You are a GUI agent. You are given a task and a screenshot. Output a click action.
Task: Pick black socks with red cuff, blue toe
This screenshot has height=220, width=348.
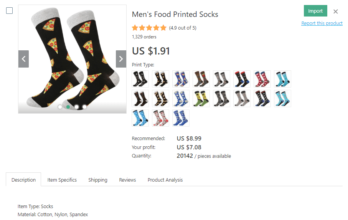tap(242, 79)
